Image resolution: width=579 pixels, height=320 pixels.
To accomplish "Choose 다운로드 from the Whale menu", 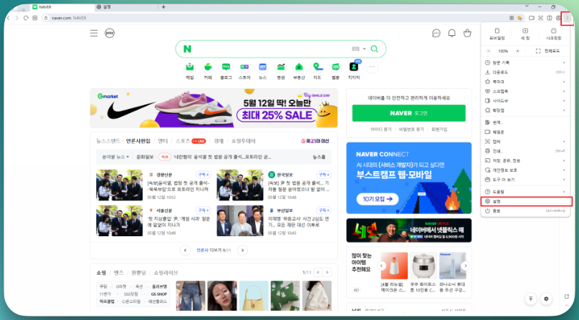I will tap(525, 72).
